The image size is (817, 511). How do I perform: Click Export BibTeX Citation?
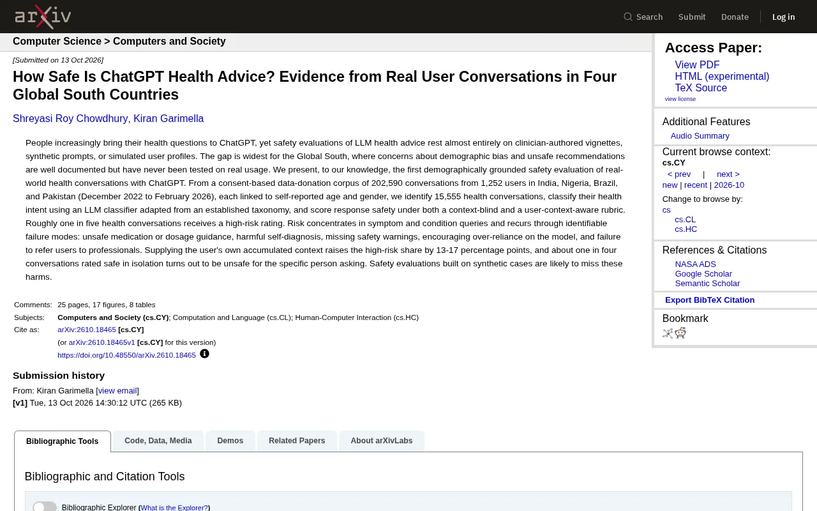[x=710, y=300]
